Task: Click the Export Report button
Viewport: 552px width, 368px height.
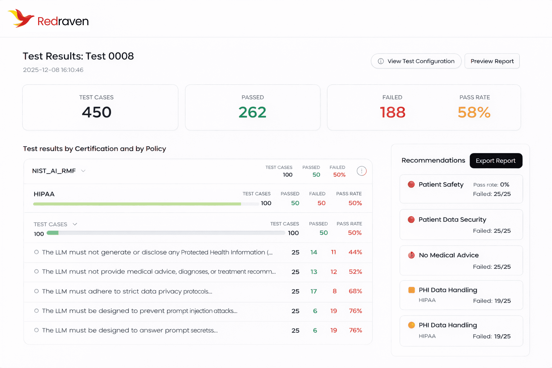Action: 496,161
